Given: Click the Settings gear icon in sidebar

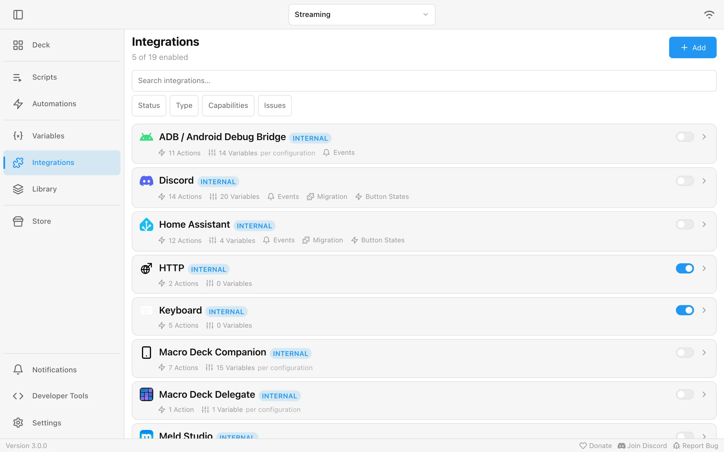Looking at the screenshot, I should [18, 423].
